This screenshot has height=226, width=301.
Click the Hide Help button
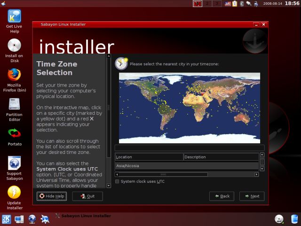click(52, 196)
